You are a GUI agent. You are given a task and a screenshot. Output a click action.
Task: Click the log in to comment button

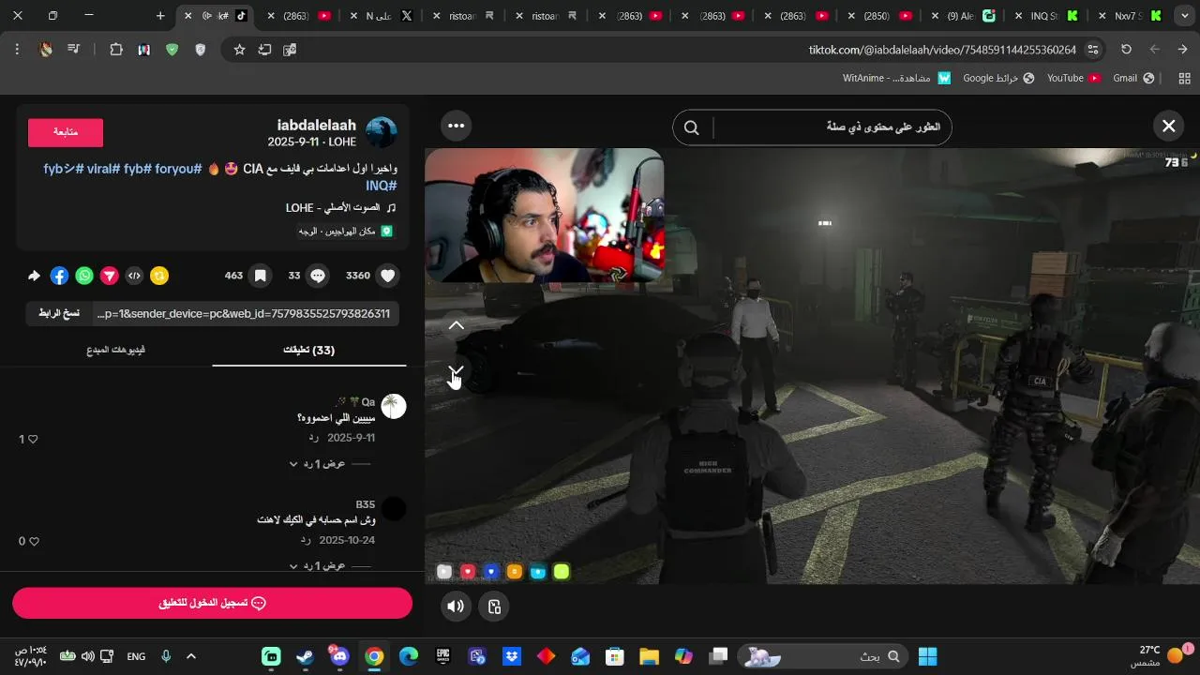[212, 603]
